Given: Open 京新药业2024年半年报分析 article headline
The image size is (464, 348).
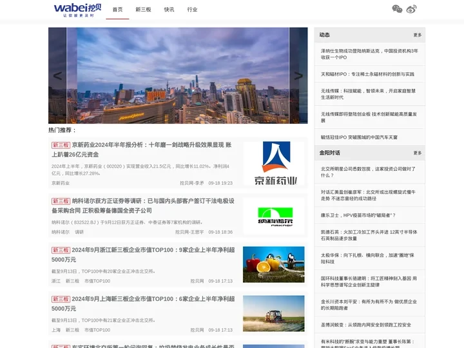Looking at the screenshot, I should (x=141, y=150).
